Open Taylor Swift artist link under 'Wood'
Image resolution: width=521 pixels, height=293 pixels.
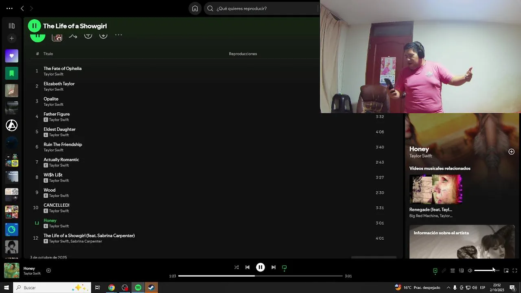tap(59, 196)
